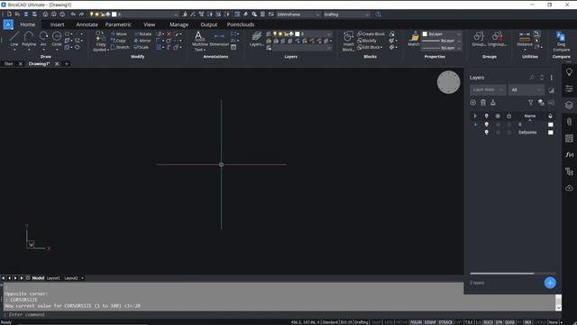Click Insert Block tool
Screen dimensions: 577x325
348,42
